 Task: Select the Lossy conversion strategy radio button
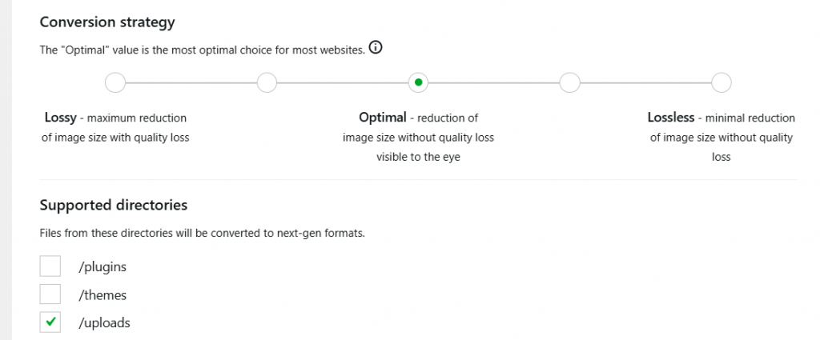(115, 82)
